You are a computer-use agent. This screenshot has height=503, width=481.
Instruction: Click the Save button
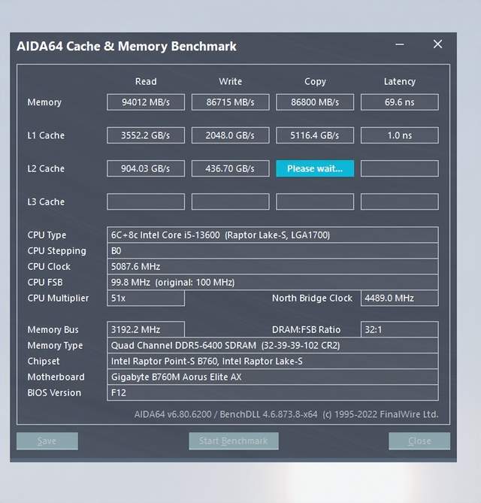47,441
